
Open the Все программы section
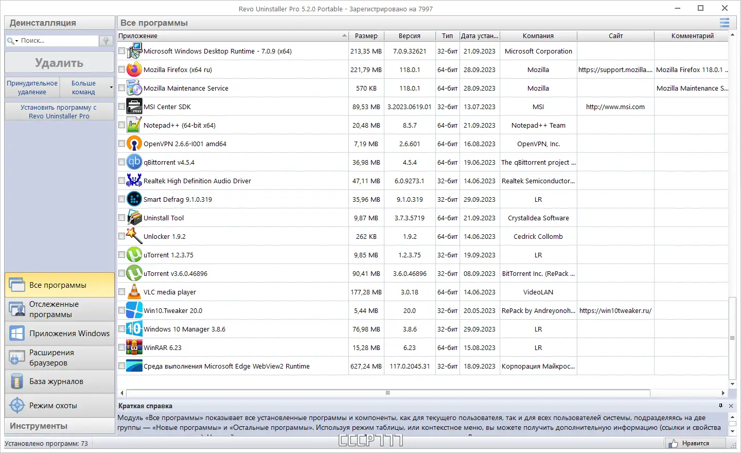click(x=60, y=285)
